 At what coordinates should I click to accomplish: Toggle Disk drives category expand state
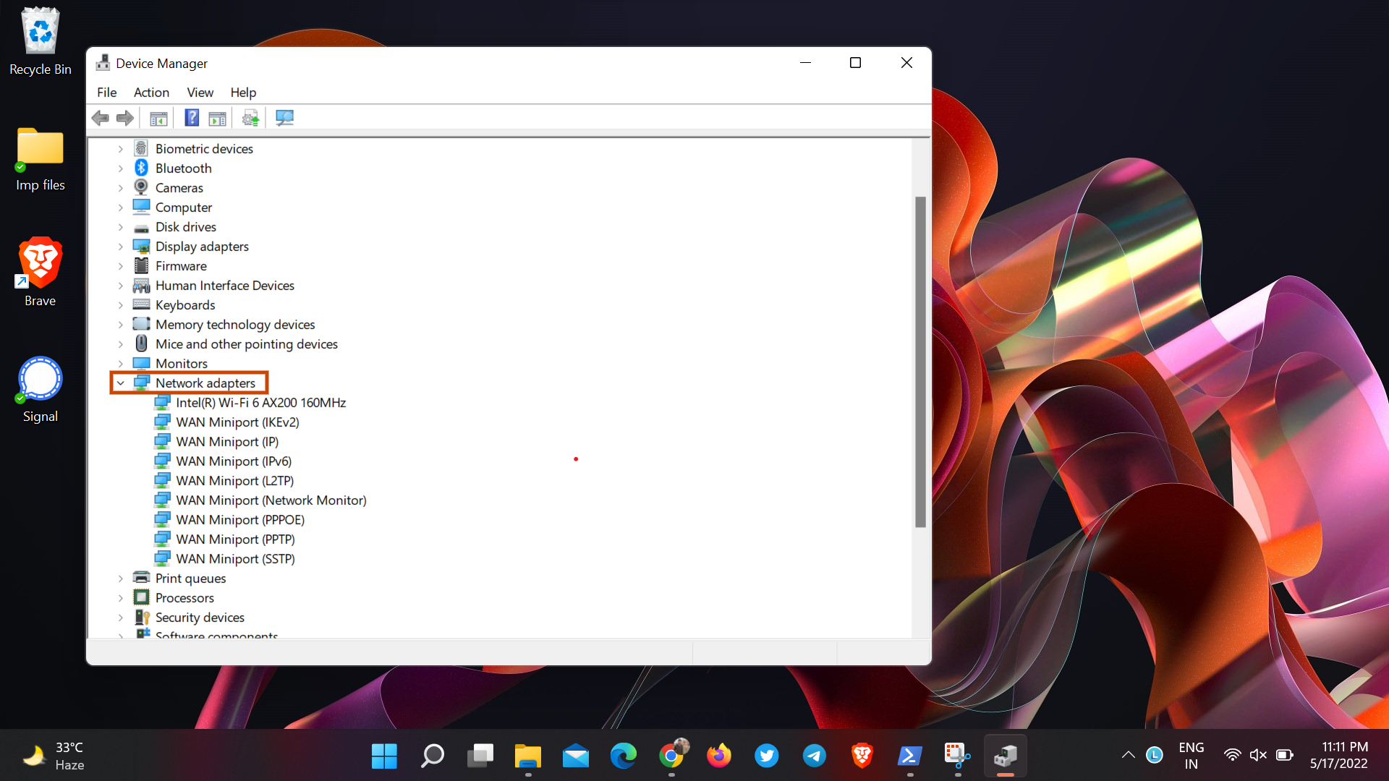(120, 227)
